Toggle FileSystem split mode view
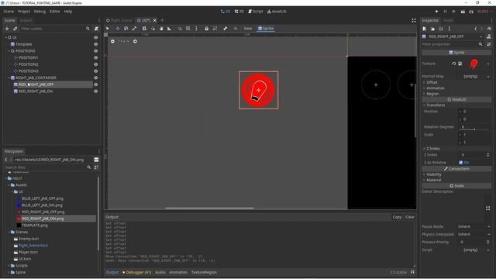 coord(96,160)
